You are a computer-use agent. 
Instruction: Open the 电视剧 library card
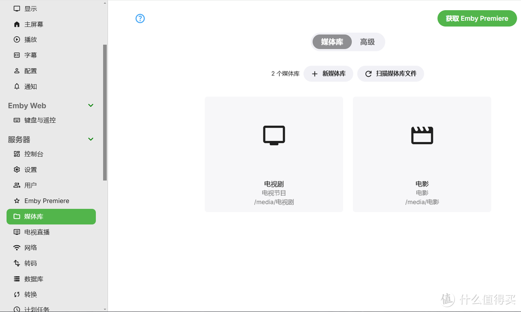(x=274, y=154)
